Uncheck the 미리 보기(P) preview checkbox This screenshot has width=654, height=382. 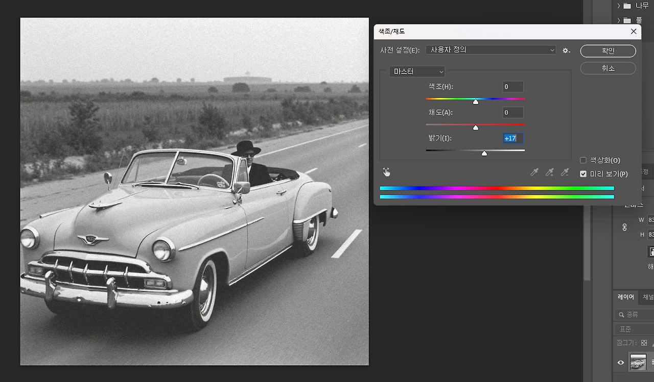583,174
